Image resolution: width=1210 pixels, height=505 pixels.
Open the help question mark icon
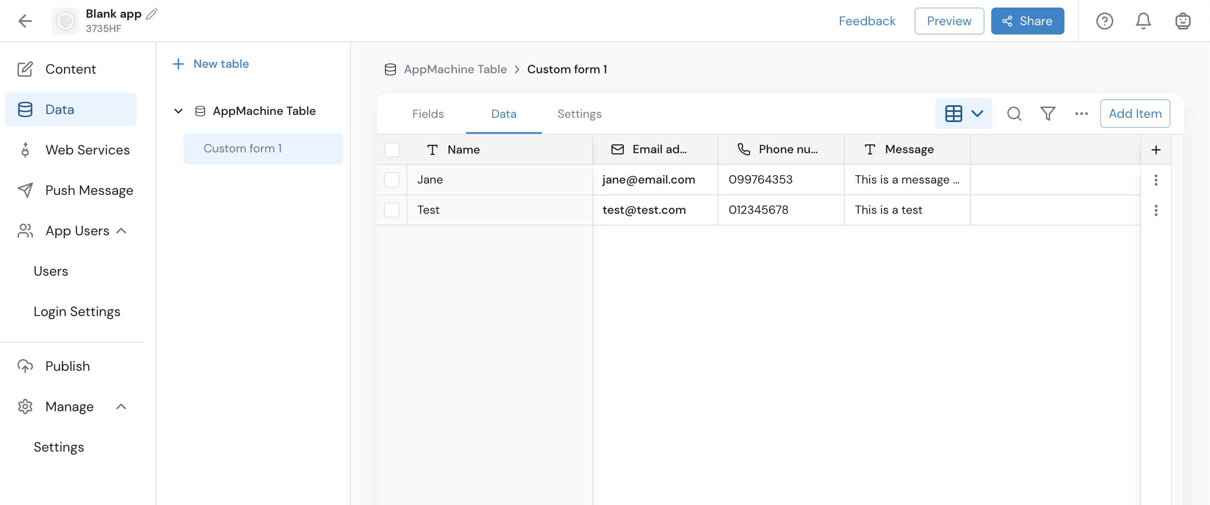[x=1105, y=21]
